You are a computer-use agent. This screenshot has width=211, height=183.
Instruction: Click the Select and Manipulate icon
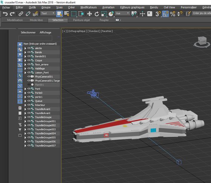click(x=142, y=14)
